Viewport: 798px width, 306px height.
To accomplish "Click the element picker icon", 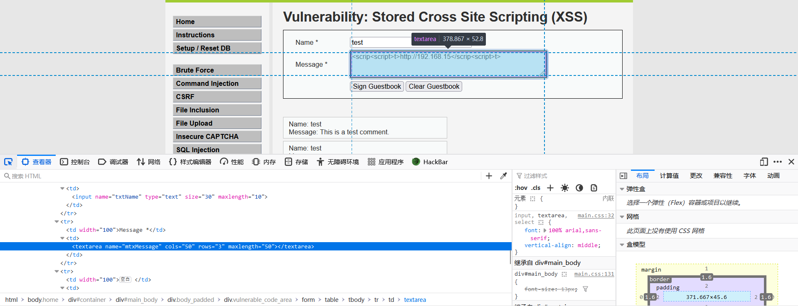I will 8,162.
